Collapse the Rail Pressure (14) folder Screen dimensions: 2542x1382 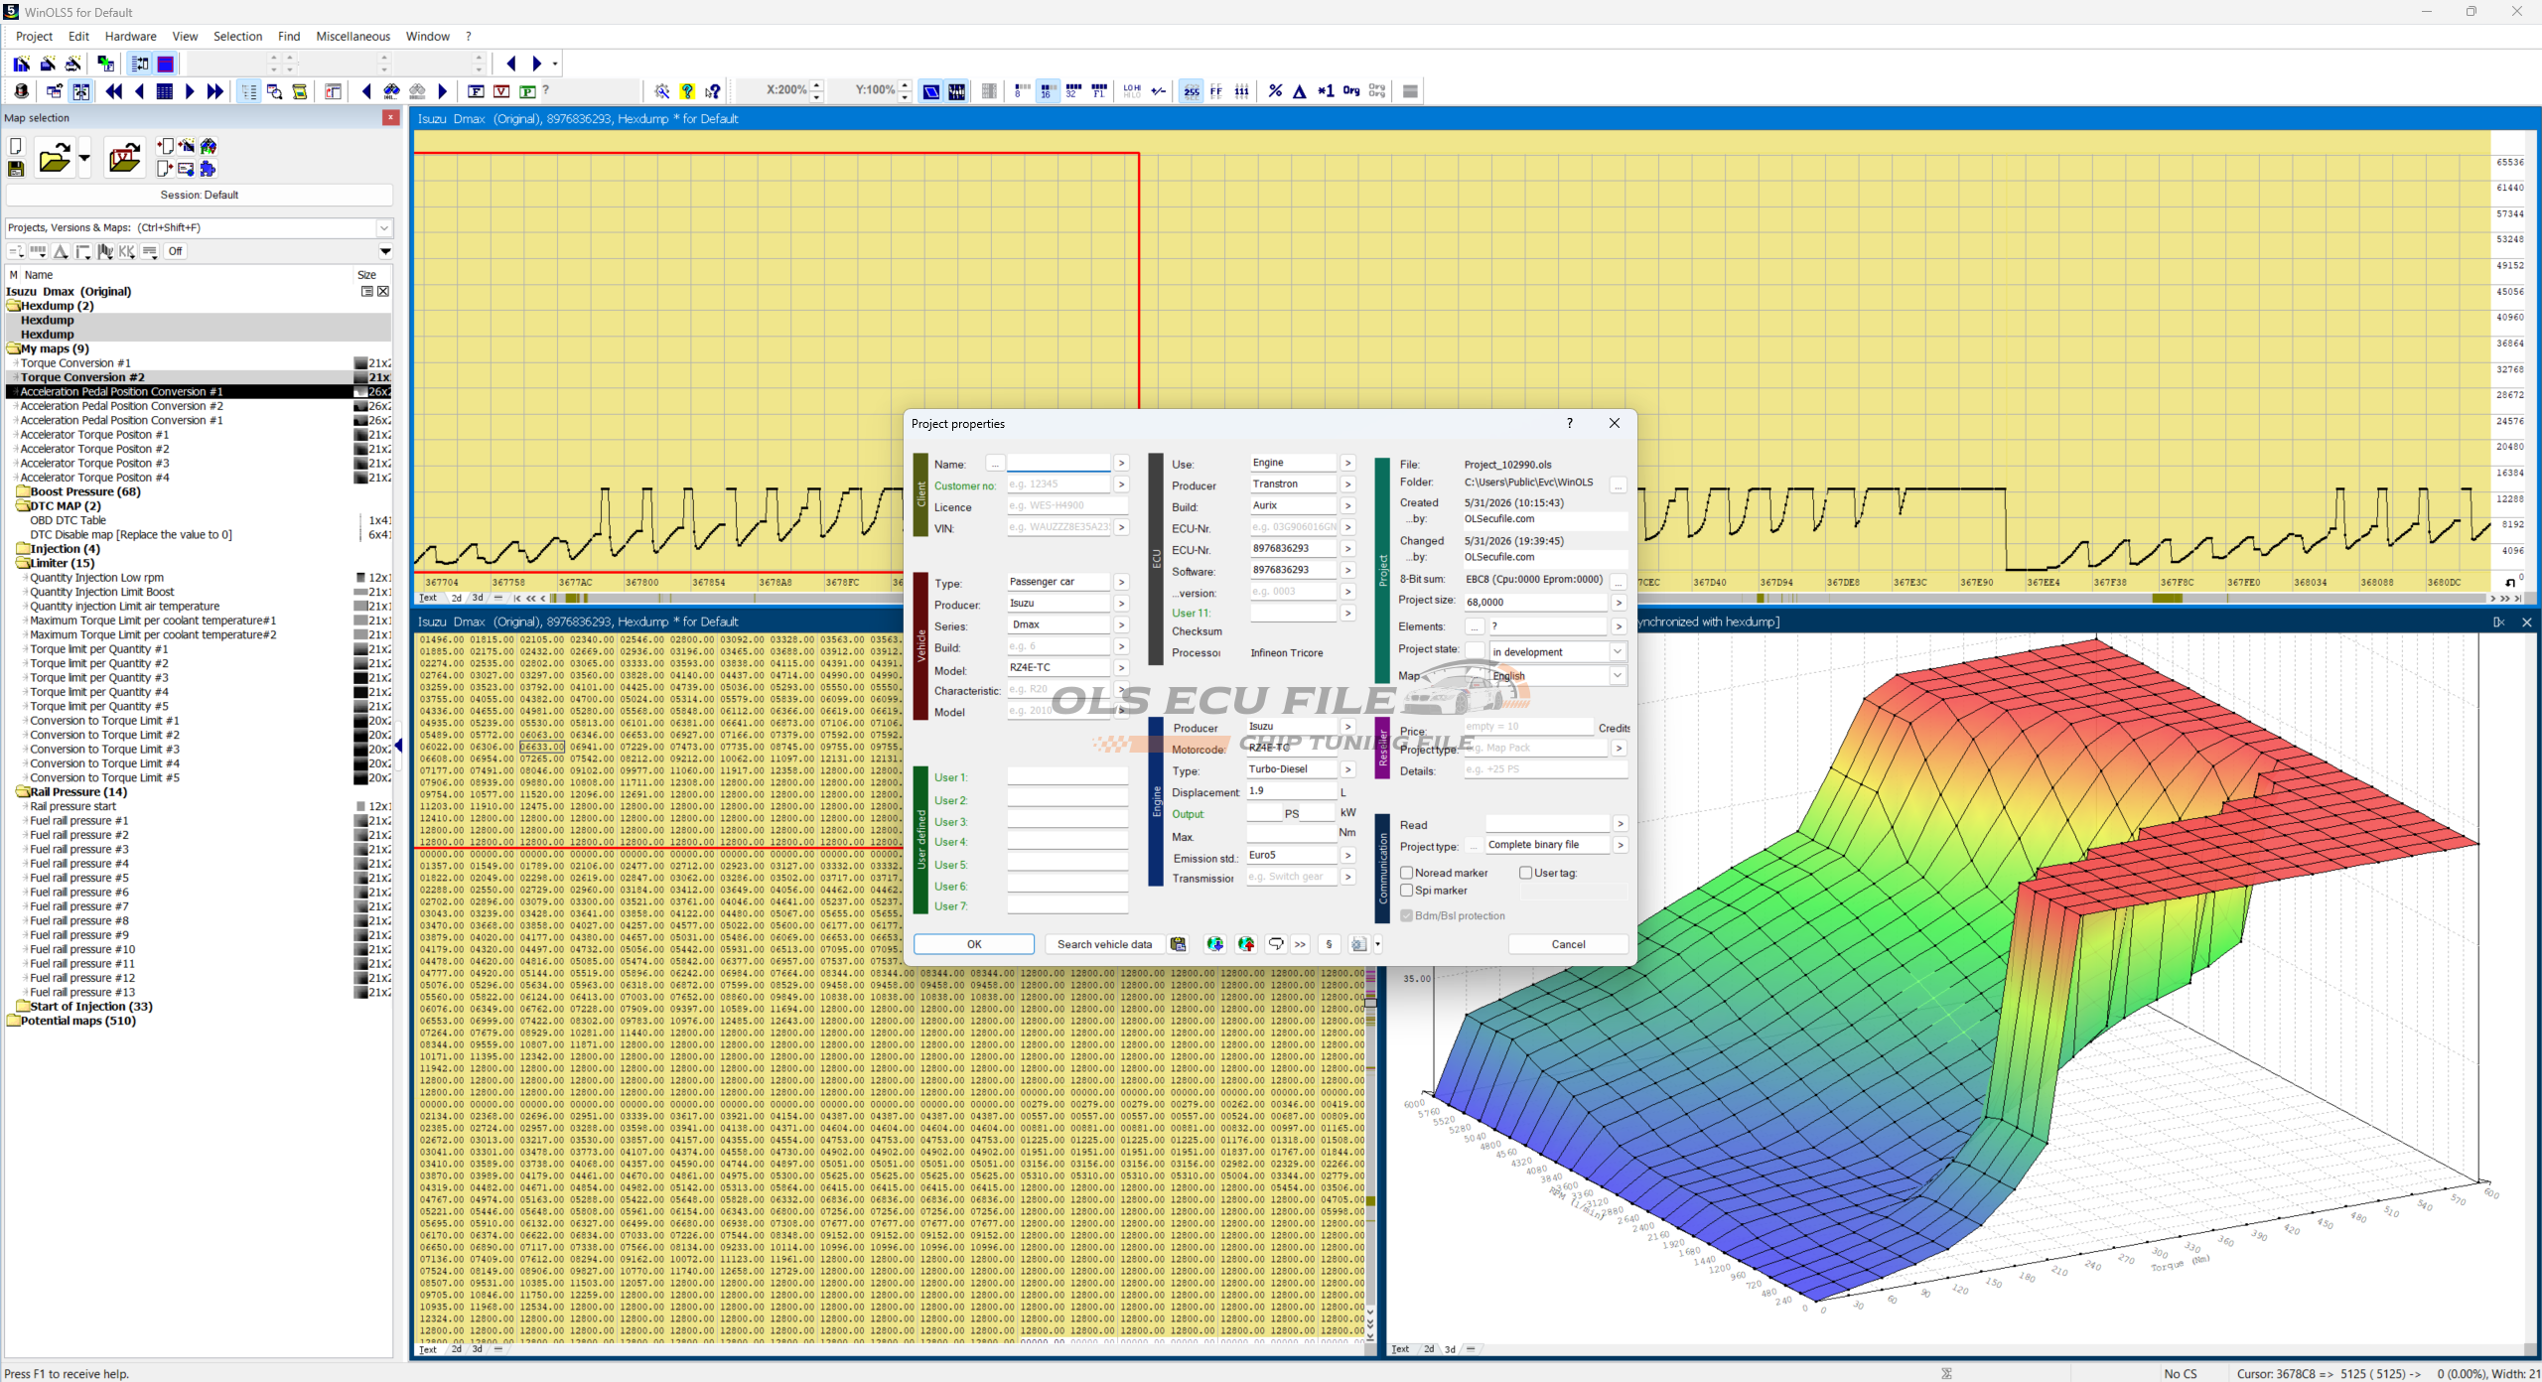coord(23,792)
